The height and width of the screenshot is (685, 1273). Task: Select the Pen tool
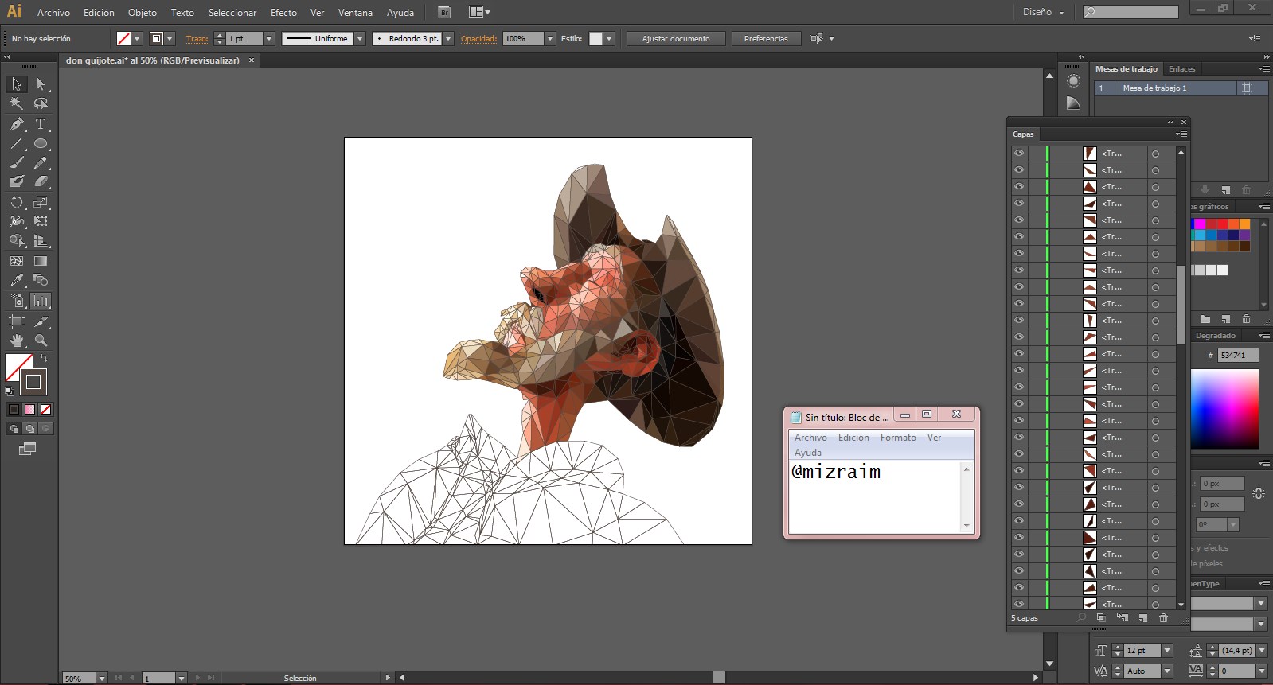17,124
